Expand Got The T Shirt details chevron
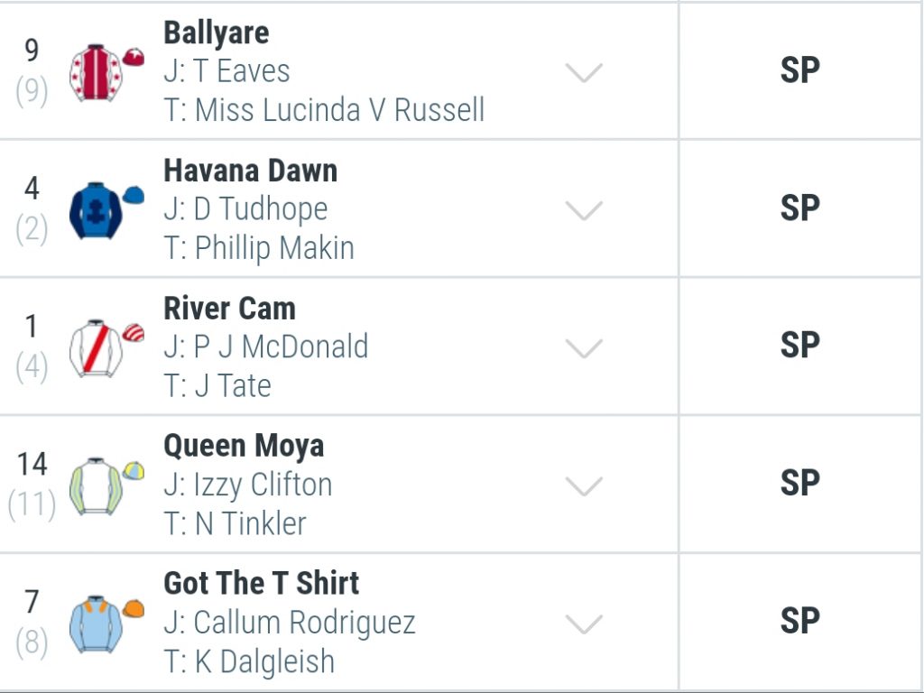The image size is (924, 693). [584, 624]
